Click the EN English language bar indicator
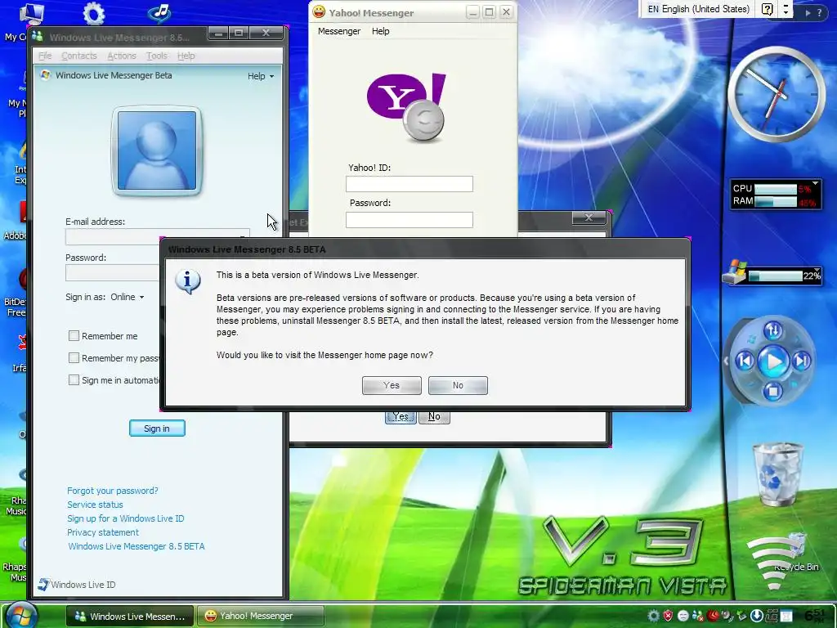The width and height of the screenshot is (837, 628). coord(698,9)
